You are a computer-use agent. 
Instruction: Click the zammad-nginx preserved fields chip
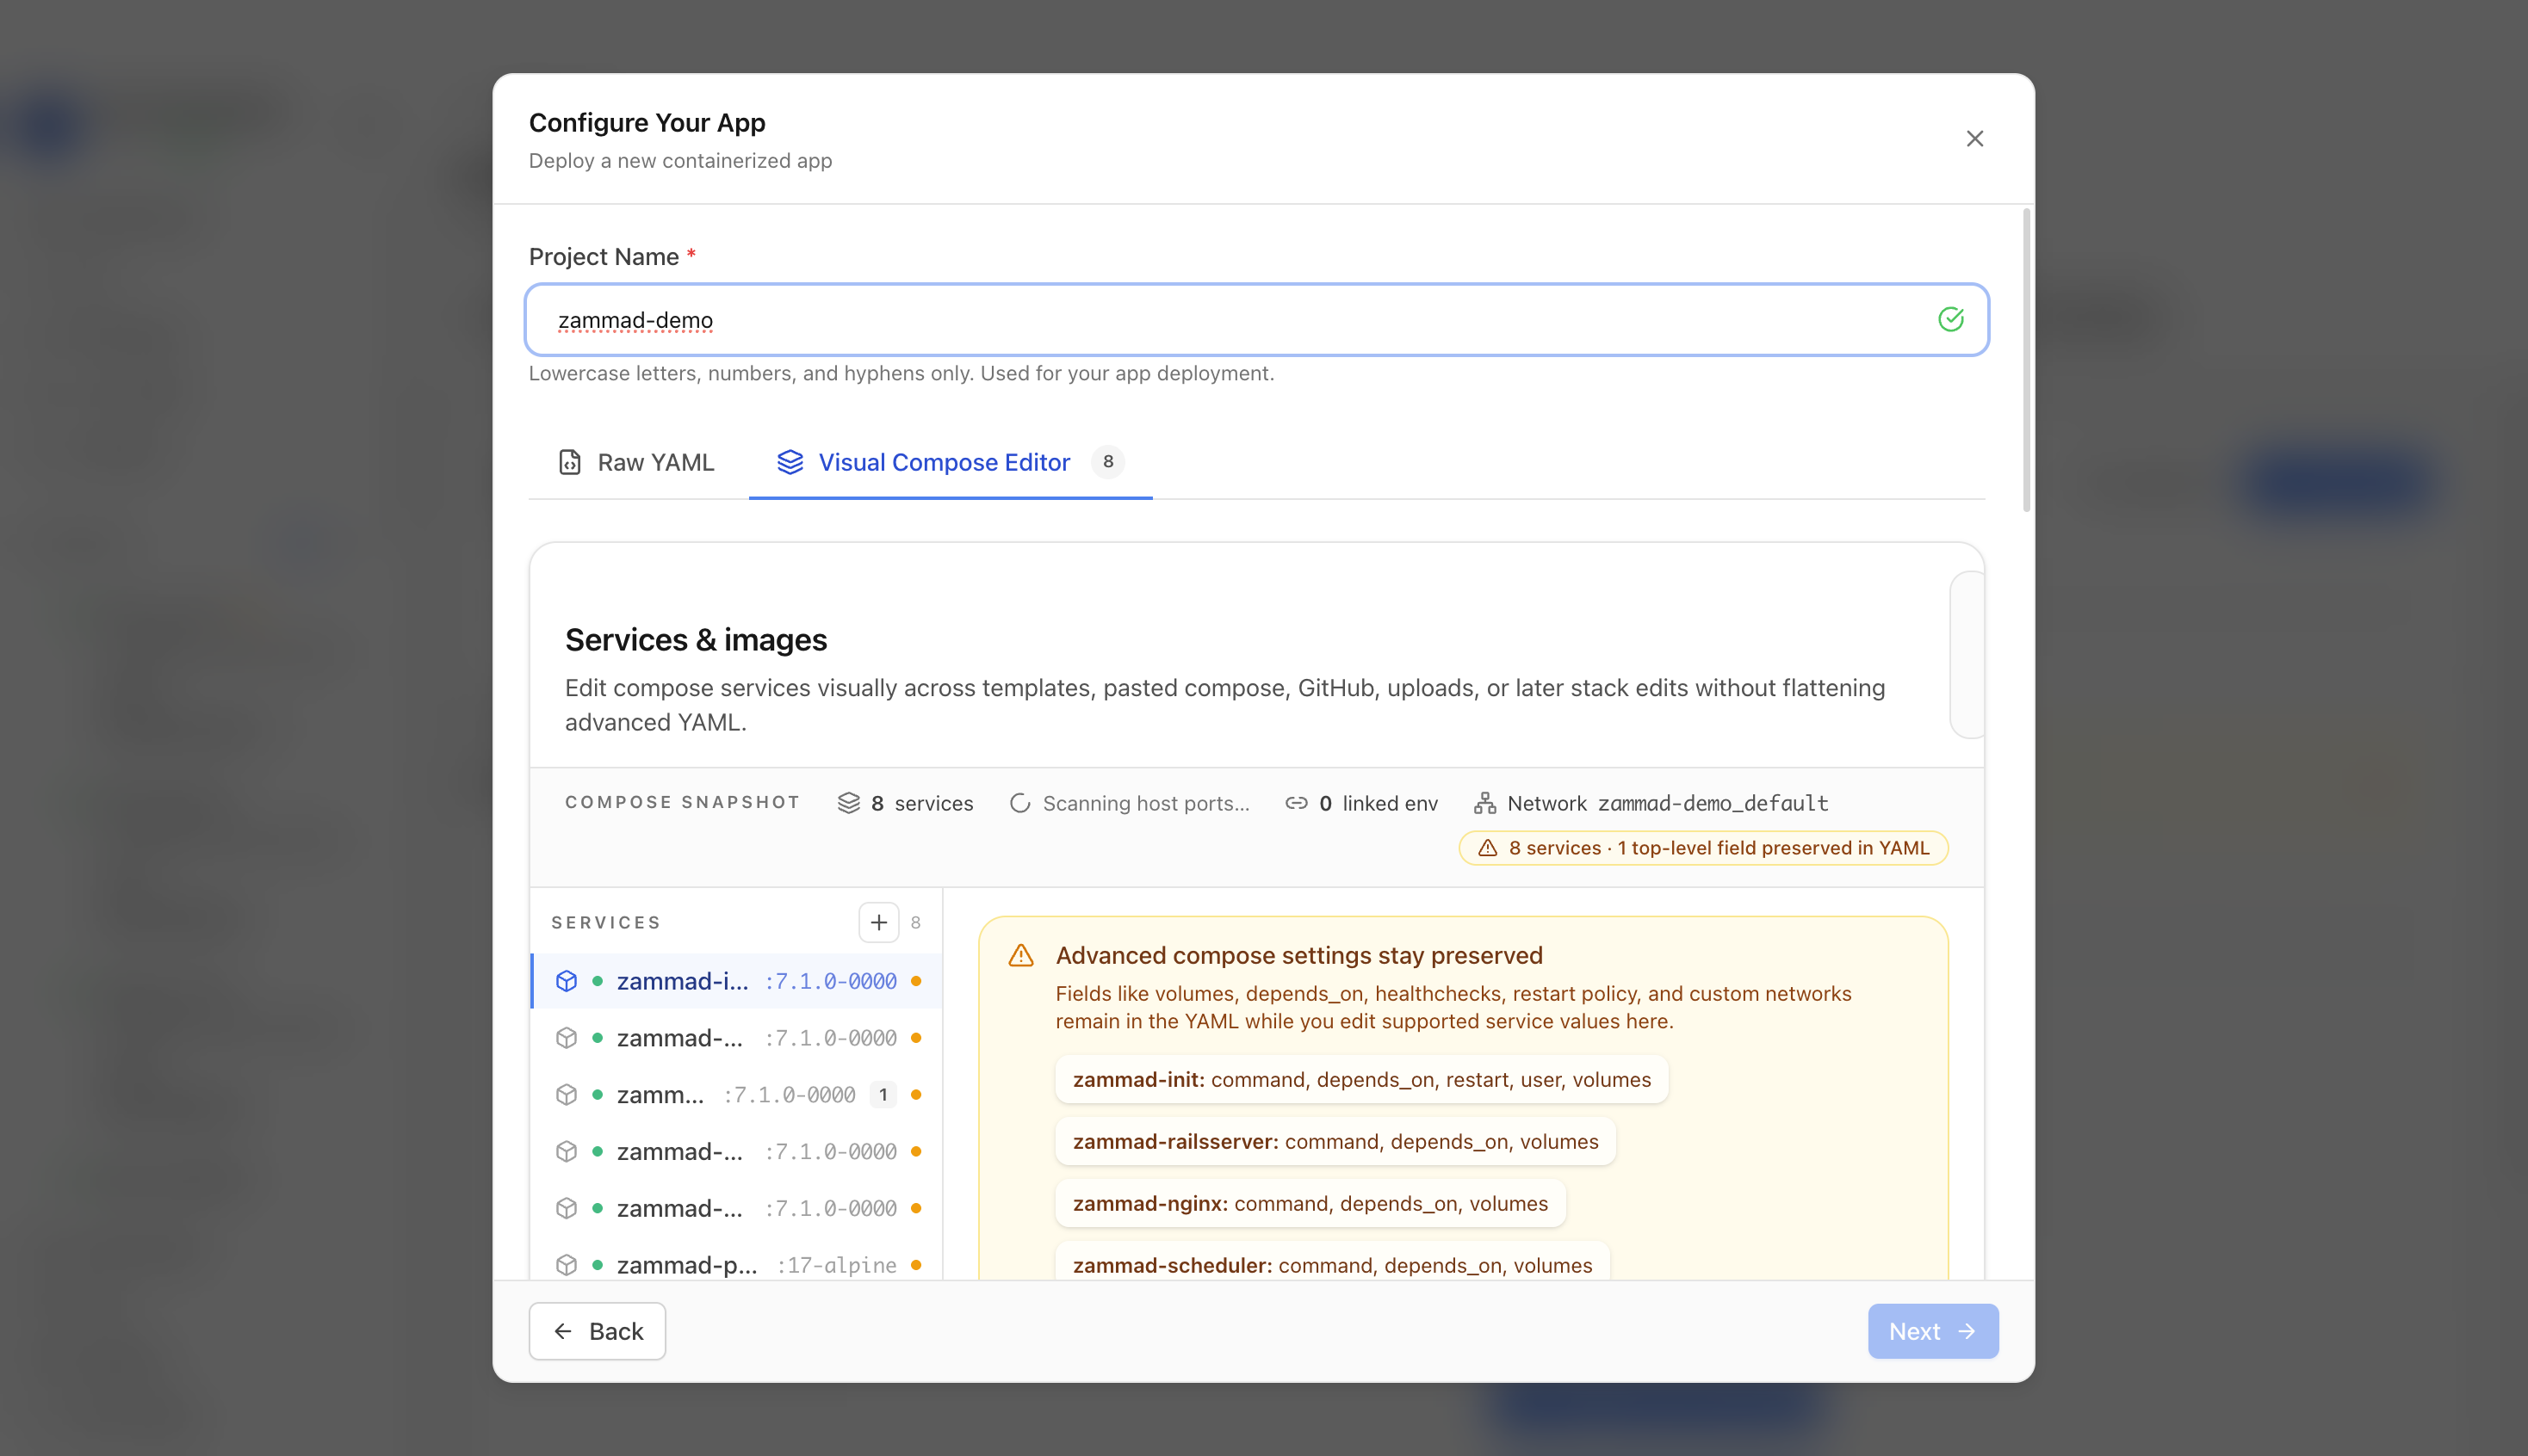(x=1310, y=1204)
